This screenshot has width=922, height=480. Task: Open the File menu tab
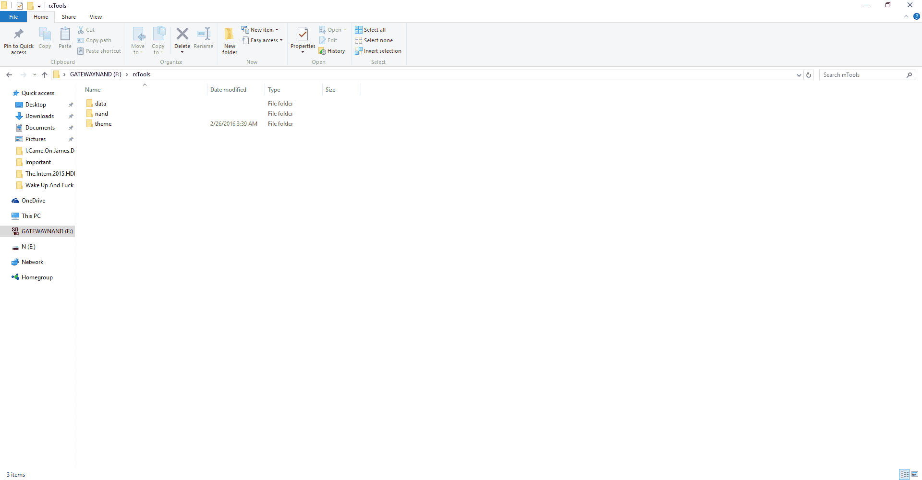tap(13, 17)
